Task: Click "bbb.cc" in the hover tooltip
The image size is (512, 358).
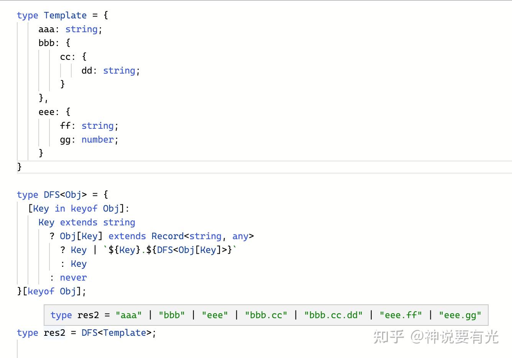Action: (266, 315)
